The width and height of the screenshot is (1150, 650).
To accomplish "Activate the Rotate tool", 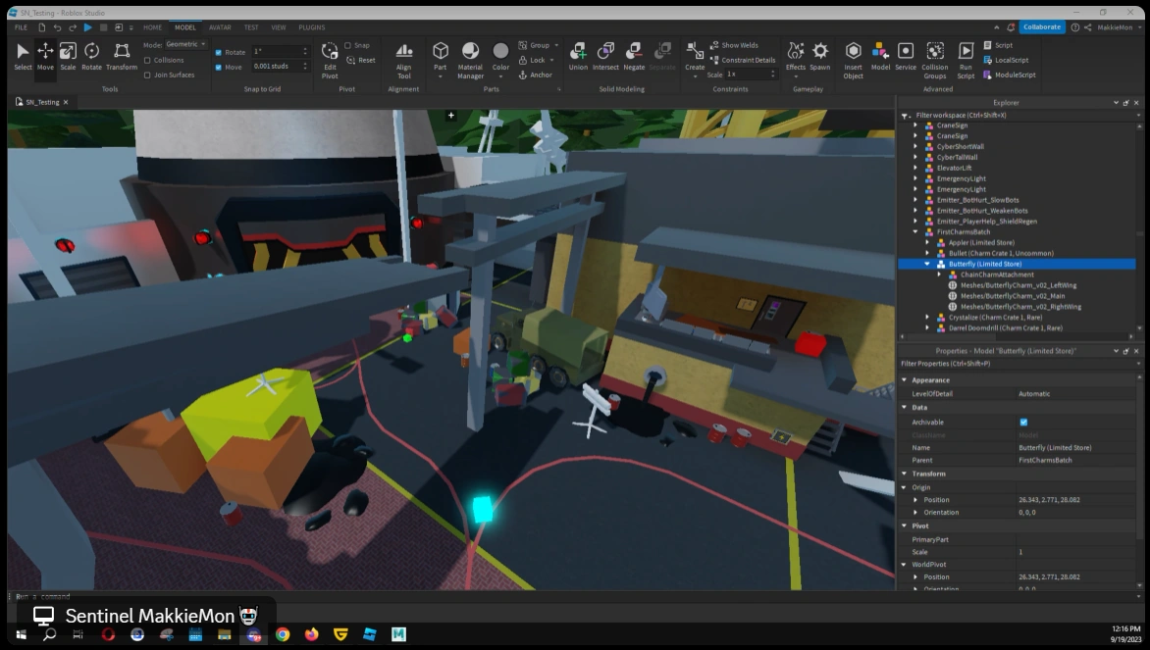I will [91, 56].
